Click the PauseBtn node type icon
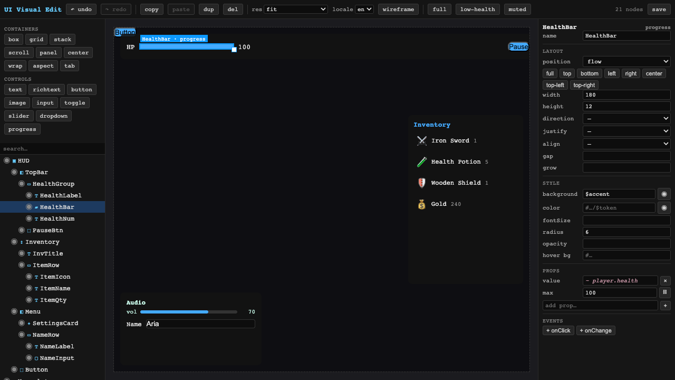 point(29,231)
